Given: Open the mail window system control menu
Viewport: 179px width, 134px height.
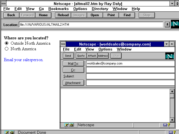Looking at the screenshot, I should 63,44.
